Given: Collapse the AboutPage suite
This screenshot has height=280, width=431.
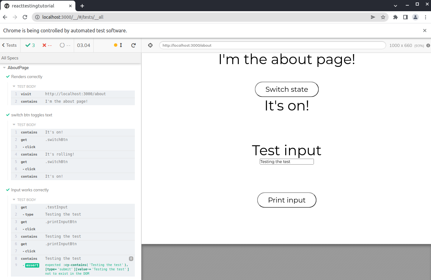Looking at the screenshot, I should click(x=4, y=68).
